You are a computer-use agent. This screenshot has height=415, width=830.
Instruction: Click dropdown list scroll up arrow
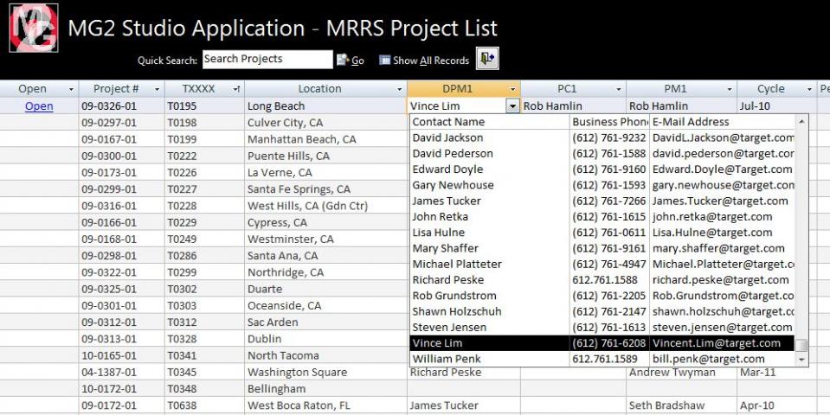802,122
